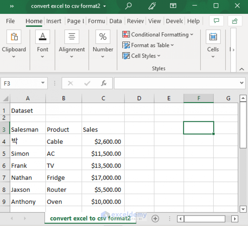
Task: Click the vertical scrollbar down arrow
Action: (x=243, y=209)
